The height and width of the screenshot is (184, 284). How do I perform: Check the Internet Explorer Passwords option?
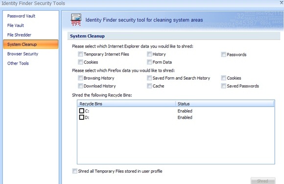223,54
